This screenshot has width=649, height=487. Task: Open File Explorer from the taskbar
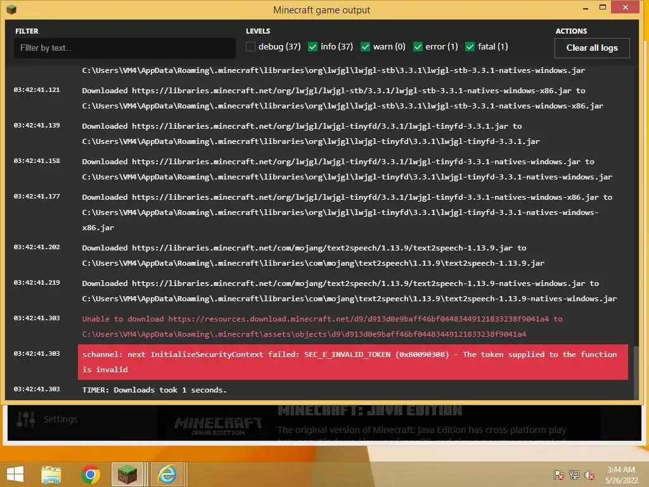[x=51, y=474]
